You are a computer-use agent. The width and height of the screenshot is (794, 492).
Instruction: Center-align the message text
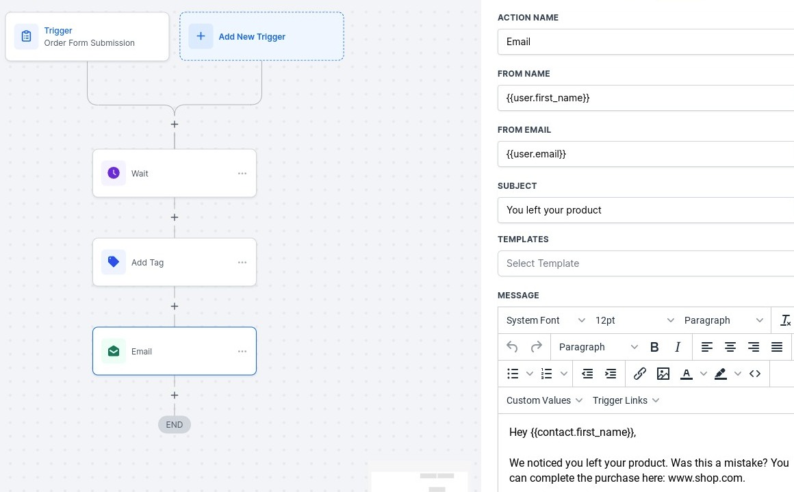[x=730, y=347]
